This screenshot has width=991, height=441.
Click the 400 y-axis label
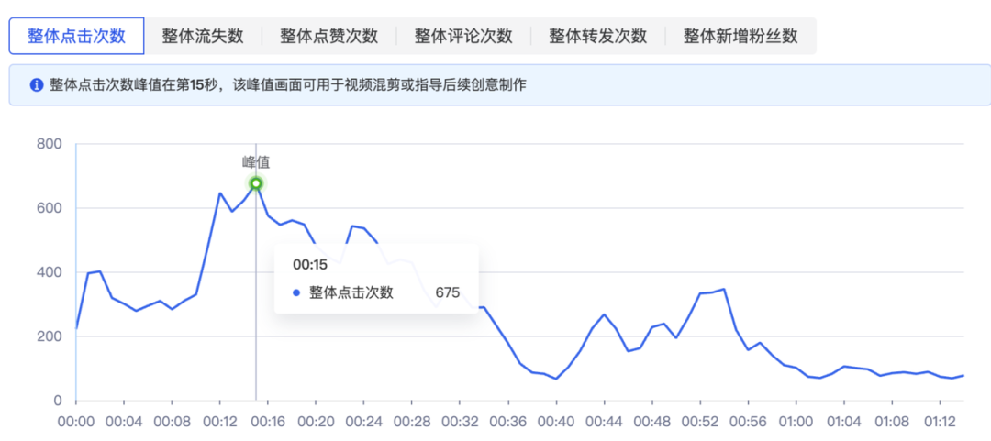[x=50, y=272]
